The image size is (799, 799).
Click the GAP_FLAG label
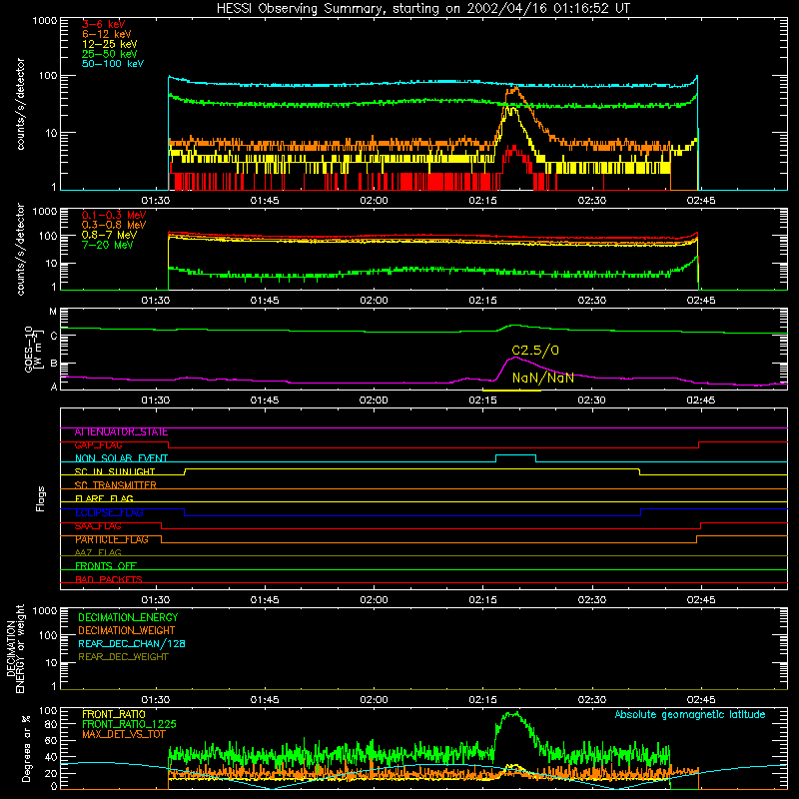[98, 445]
